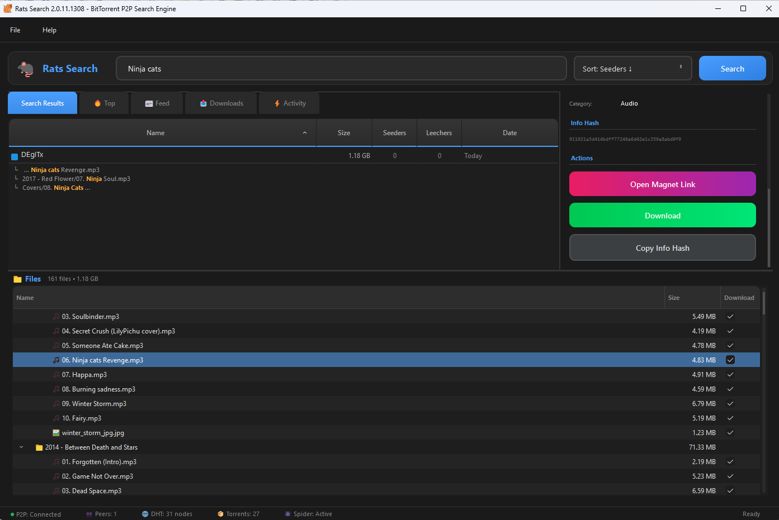
Task: Open the Feed tab
Action: pos(157,103)
